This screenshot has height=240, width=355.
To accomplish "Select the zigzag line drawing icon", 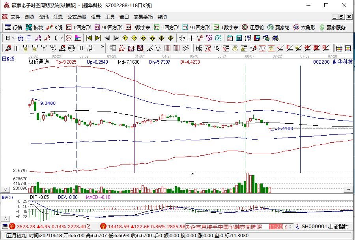I will 200,38.
